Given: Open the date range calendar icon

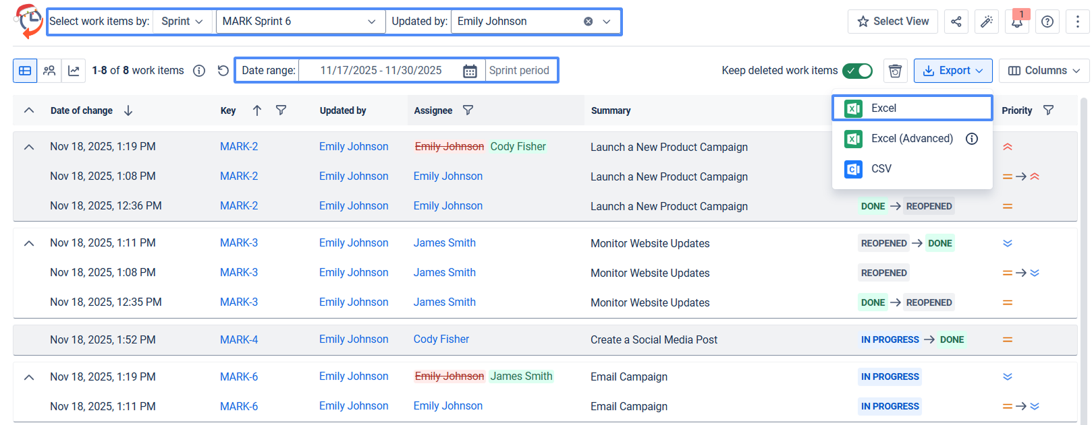Looking at the screenshot, I should pos(470,71).
